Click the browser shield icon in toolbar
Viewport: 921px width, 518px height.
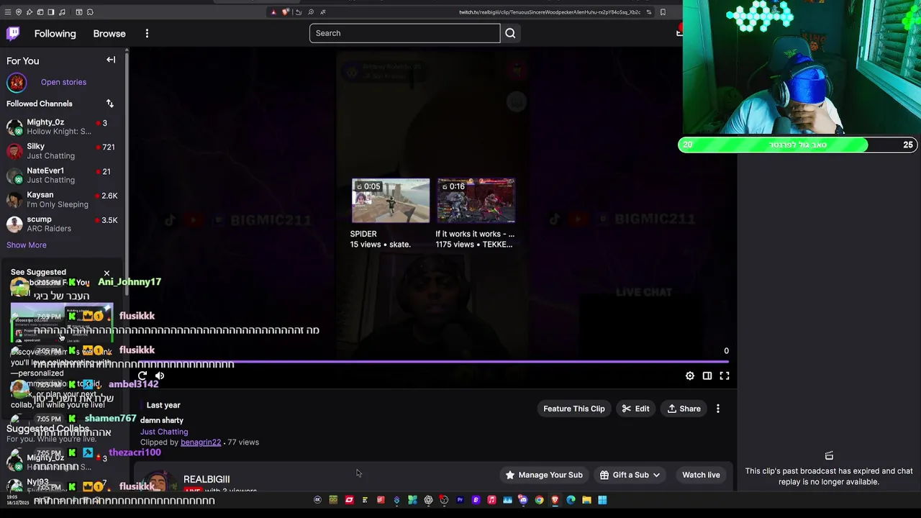click(x=19, y=12)
